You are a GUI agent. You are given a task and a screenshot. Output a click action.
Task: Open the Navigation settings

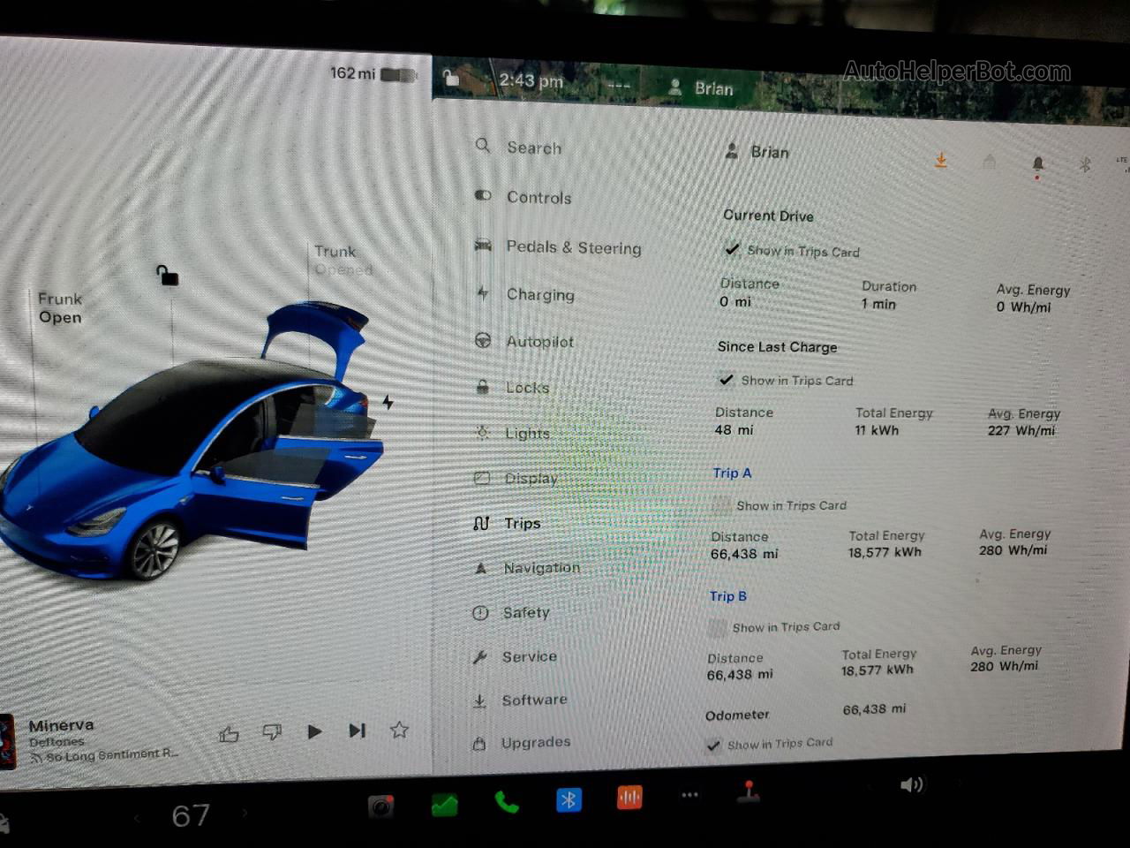528,567
